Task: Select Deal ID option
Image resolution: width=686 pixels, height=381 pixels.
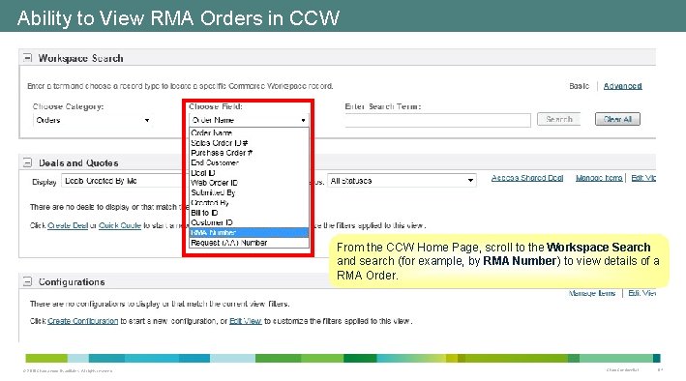Action: [249, 173]
